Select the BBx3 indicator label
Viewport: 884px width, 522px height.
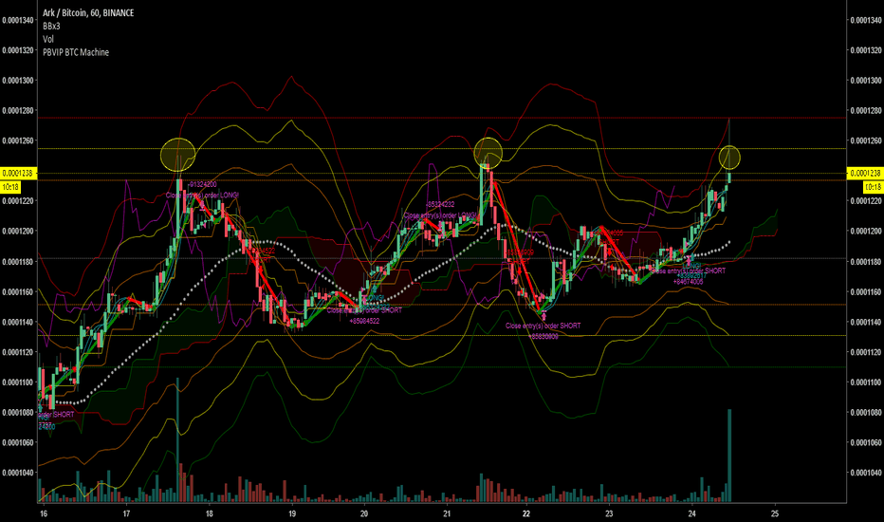pyautogui.click(x=51, y=26)
